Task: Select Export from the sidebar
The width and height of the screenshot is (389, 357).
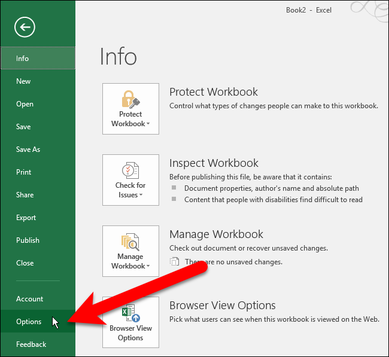Action: click(x=38, y=218)
